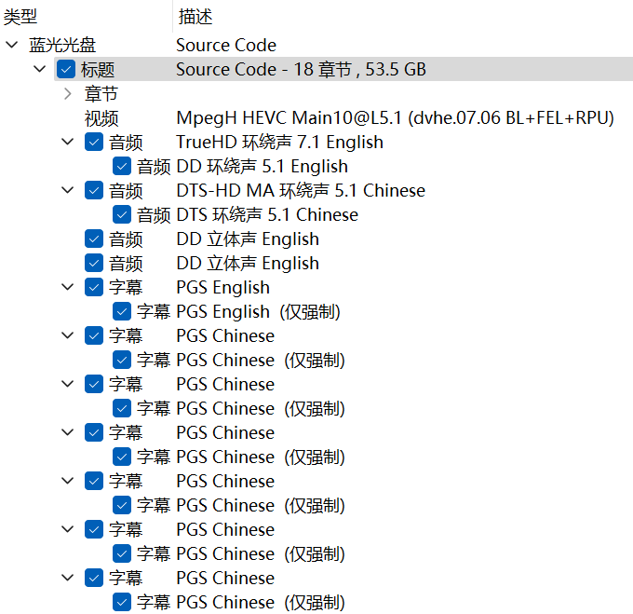The width and height of the screenshot is (633, 614).
Task: Click the text 'DTS 环绕声 5.1 Chinese'
Action: coord(267,214)
